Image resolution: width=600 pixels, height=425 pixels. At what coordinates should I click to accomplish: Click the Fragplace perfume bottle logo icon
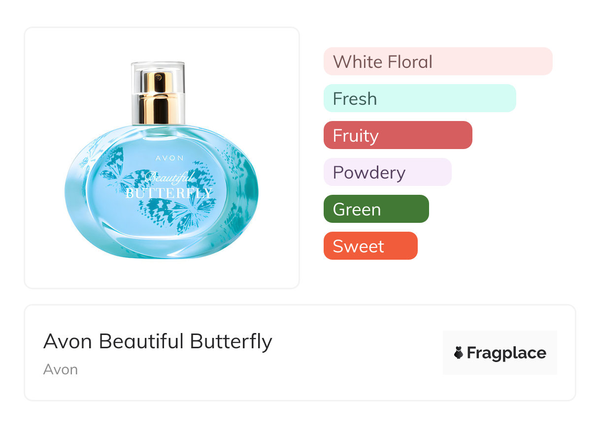point(459,353)
